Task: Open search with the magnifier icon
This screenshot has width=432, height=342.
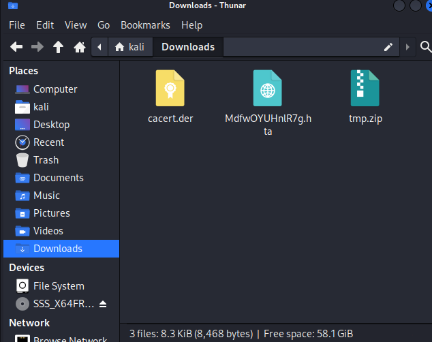Action: coord(426,47)
